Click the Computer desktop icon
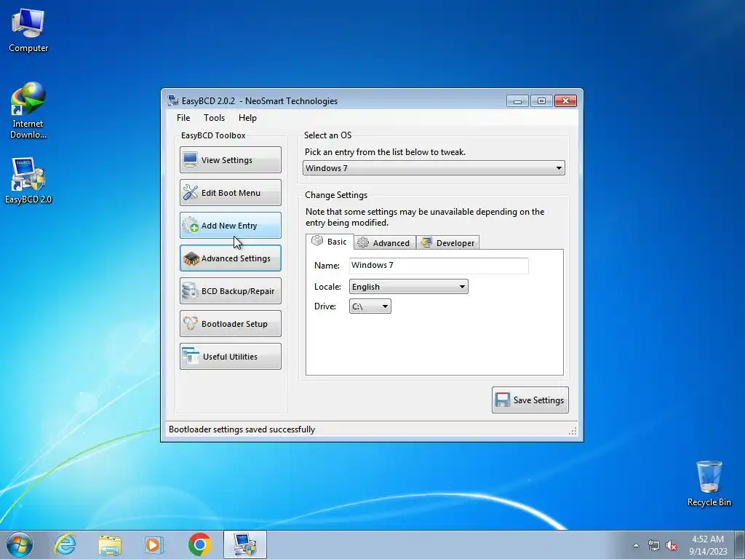This screenshot has height=559, width=745. pyautogui.click(x=28, y=31)
